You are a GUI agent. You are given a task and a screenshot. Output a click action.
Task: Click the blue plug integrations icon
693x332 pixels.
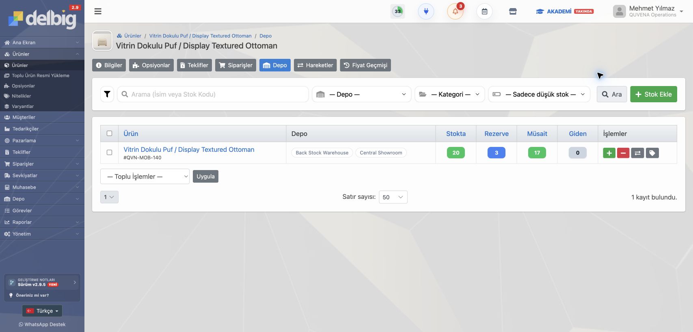[426, 11]
